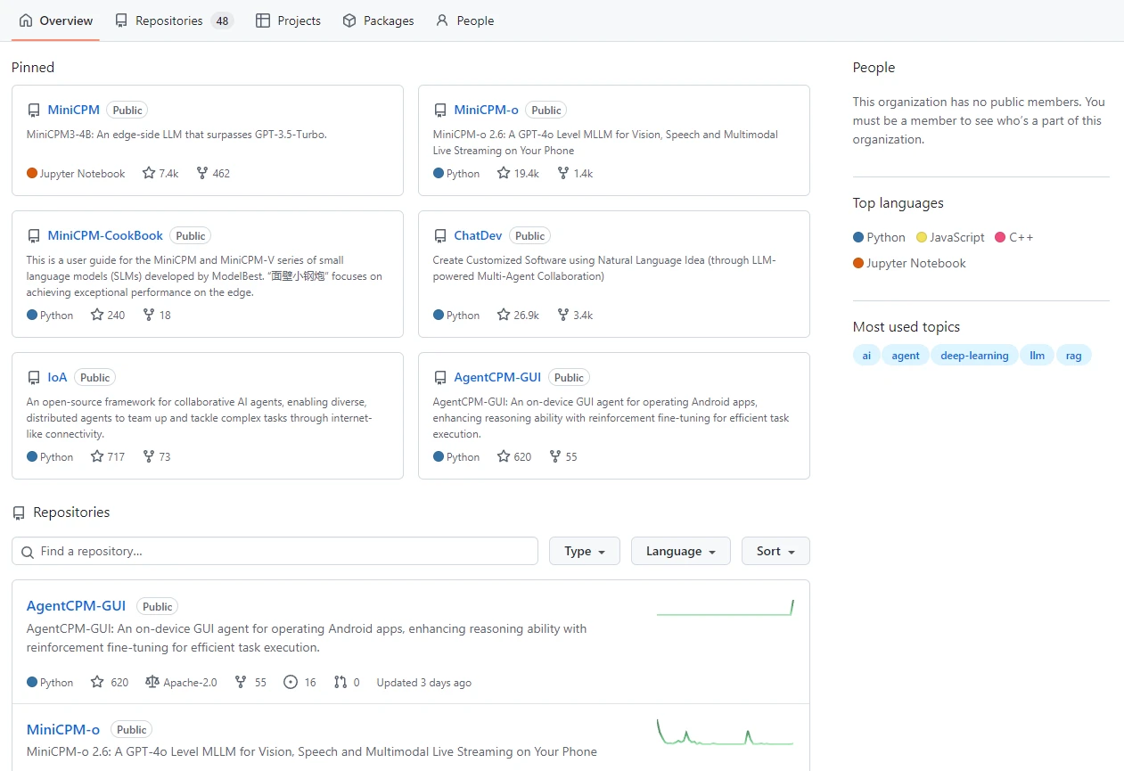The width and height of the screenshot is (1124, 771).
Task: Open the Projects tab
Action: pyautogui.click(x=288, y=21)
